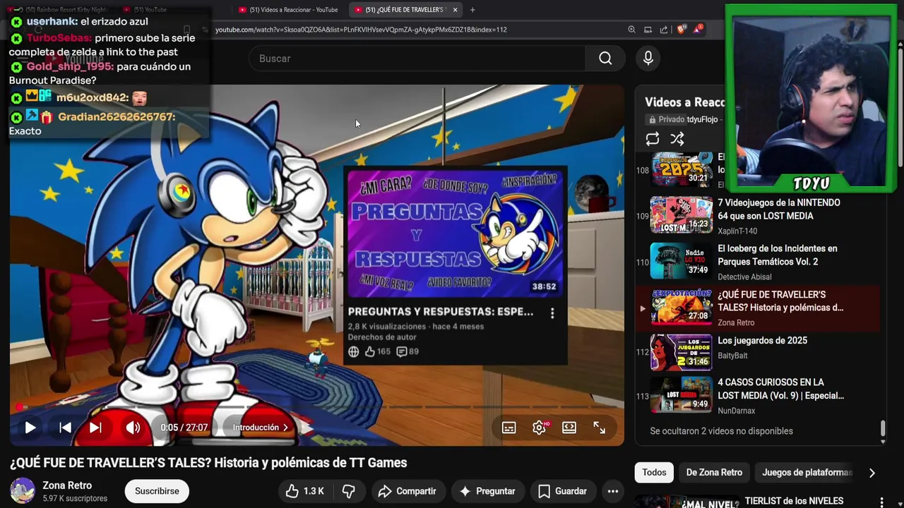The height and width of the screenshot is (508, 904).
Task: Open player settings gear icon
Action: click(x=540, y=428)
